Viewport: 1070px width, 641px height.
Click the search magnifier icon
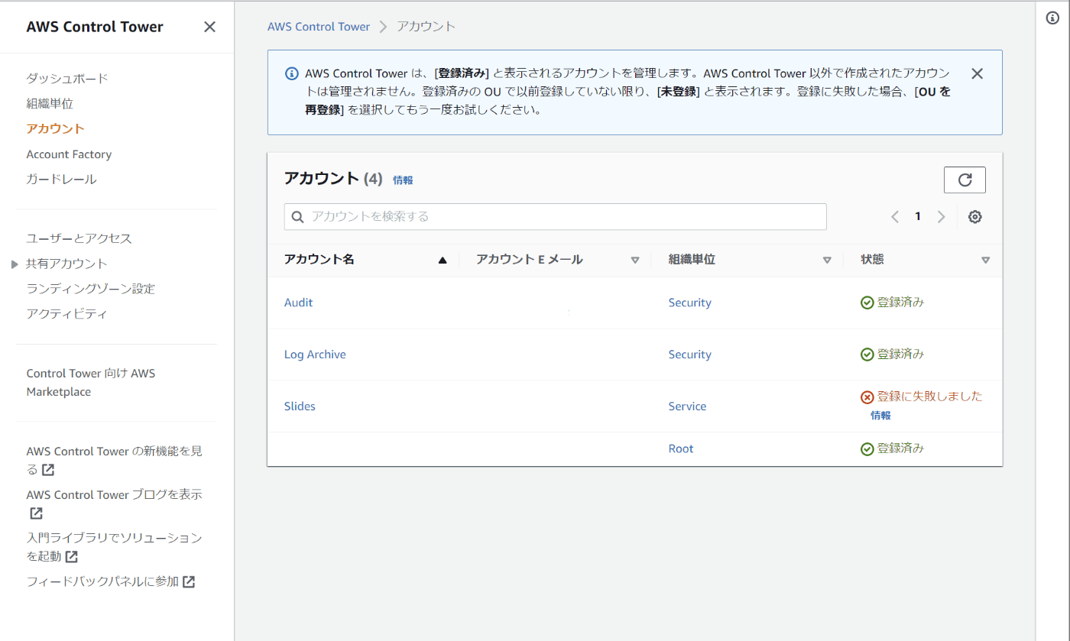298,216
